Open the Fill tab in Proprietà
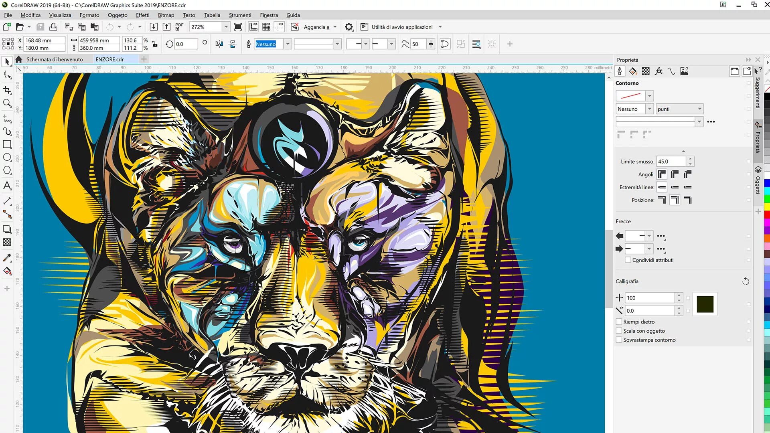The width and height of the screenshot is (770, 433). point(632,71)
